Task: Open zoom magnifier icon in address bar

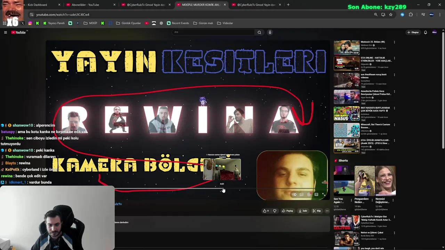Action: click(x=375, y=15)
